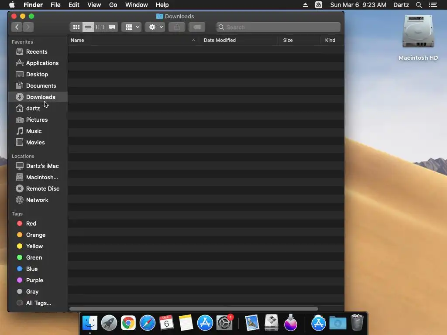The image size is (447, 335).
Task: Open Desktop folder in sidebar
Action: pyautogui.click(x=38, y=74)
